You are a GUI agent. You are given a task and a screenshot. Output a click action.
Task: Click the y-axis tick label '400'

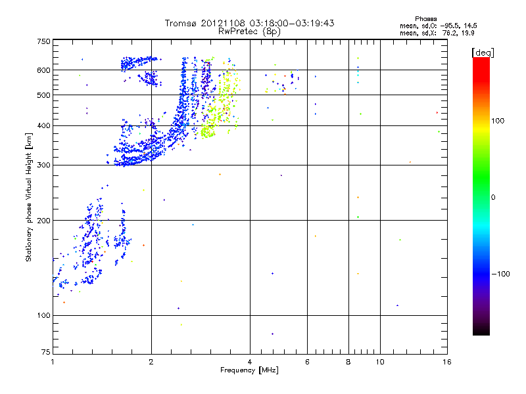tap(43, 126)
